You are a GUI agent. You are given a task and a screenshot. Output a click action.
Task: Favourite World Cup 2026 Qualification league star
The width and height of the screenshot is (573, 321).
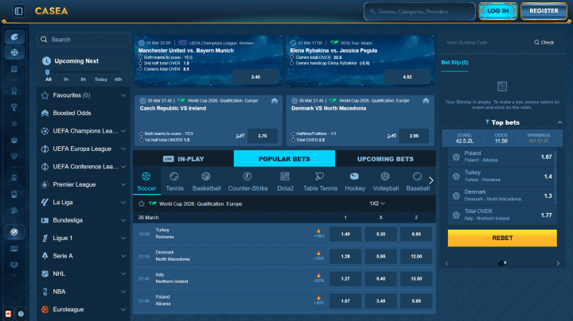[x=142, y=203]
